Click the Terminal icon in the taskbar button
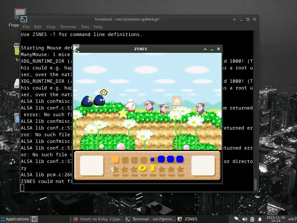The height and width of the screenshot is (223, 297). point(128,219)
